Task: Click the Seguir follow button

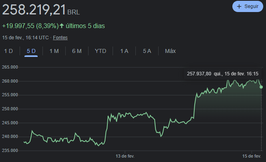Action: 247,6
